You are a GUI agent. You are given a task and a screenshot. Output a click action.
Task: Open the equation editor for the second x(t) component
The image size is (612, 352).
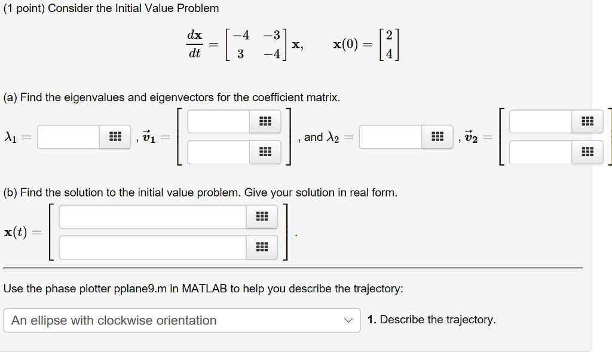[x=262, y=247]
